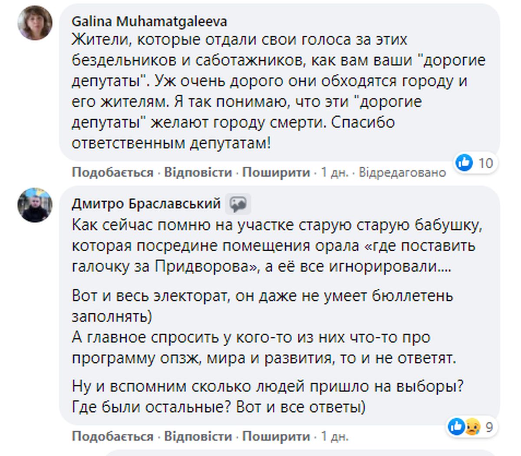Click Galina's comment text about депутаты
Viewport: 521px width, 456px height.
278,91
